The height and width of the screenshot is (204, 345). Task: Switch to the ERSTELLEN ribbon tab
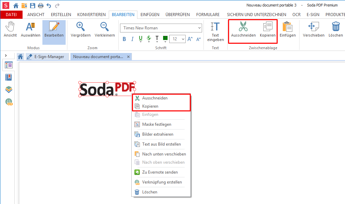[61, 15]
